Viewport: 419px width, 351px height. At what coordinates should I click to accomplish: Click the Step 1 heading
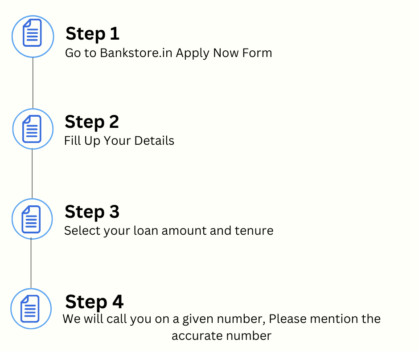click(92, 34)
